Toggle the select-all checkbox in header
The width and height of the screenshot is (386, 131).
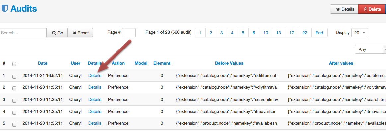[x=14, y=64]
